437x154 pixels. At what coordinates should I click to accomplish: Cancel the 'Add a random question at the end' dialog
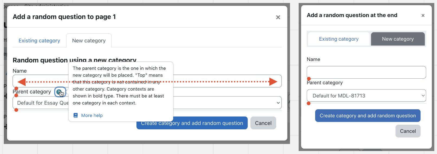(x=408, y=131)
